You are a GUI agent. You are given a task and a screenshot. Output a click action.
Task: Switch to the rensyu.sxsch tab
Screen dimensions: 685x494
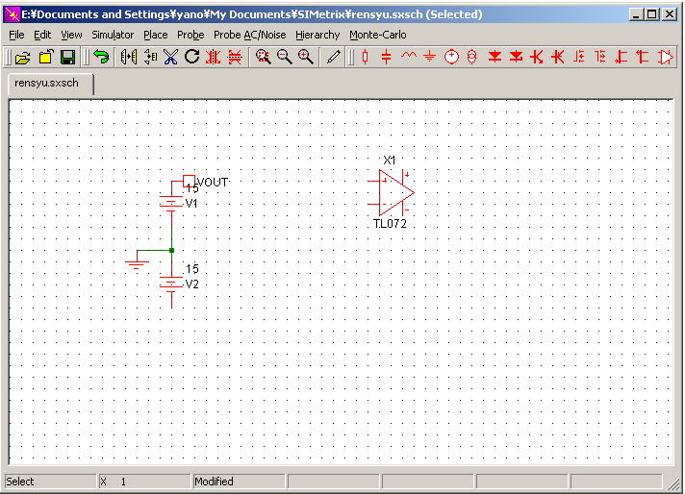coord(49,84)
